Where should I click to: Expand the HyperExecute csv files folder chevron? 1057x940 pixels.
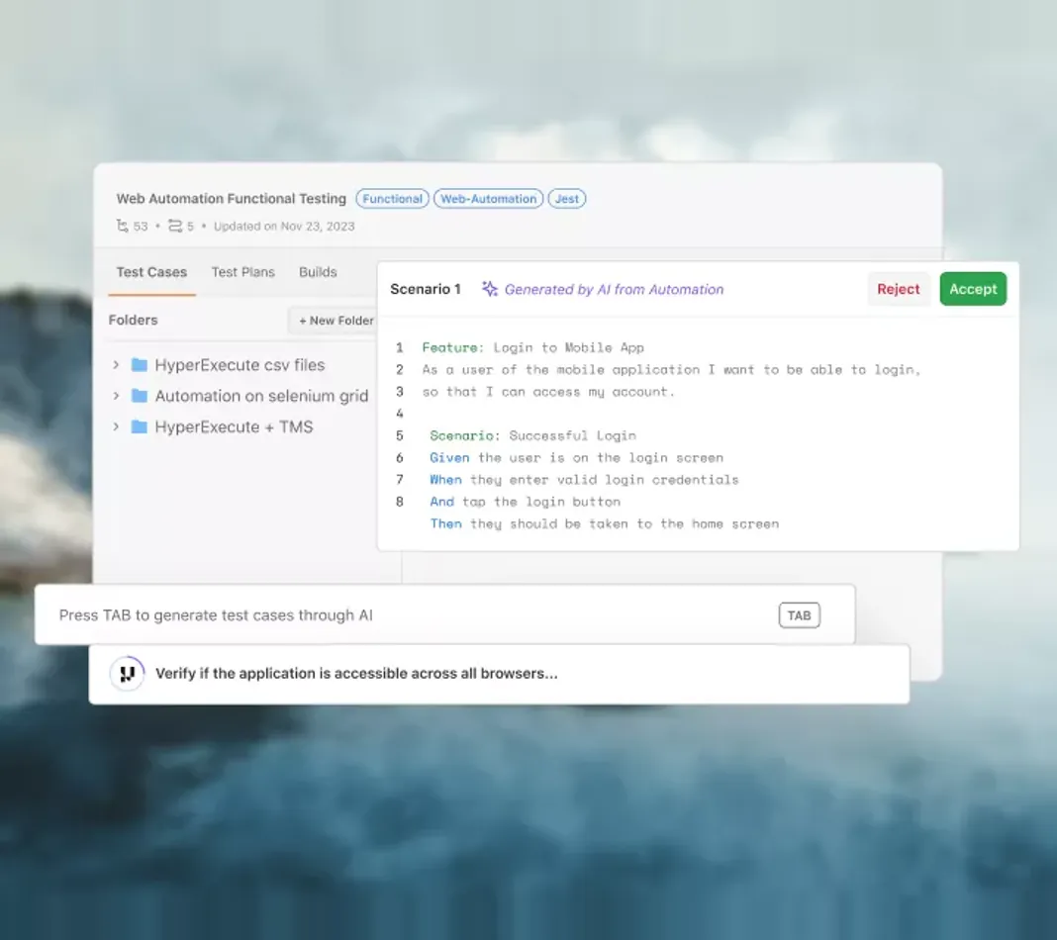116,365
